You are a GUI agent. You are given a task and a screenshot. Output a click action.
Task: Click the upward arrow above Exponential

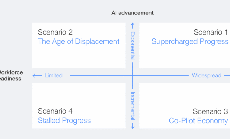tap(133, 26)
